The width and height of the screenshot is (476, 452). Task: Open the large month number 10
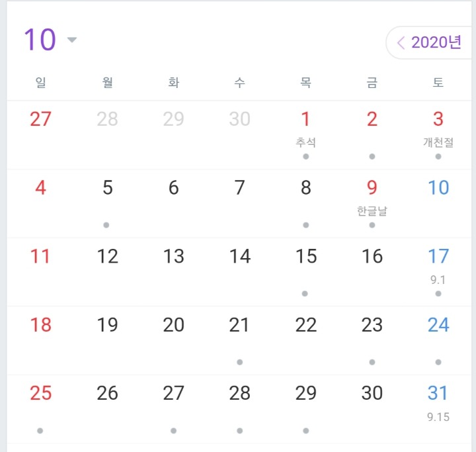40,40
